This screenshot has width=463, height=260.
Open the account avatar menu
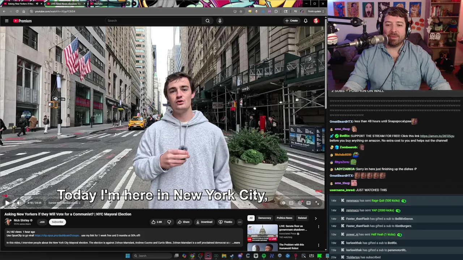point(316,21)
